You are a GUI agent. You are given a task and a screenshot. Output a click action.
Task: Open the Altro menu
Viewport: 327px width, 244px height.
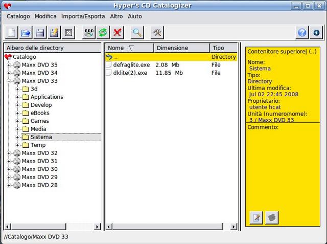(x=116, y=16)
